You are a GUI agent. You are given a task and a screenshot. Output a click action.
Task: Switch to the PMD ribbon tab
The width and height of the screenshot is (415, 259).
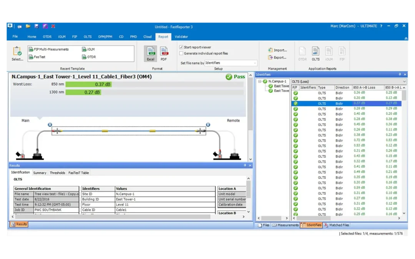pyautogui.click(x=133, y=37)
